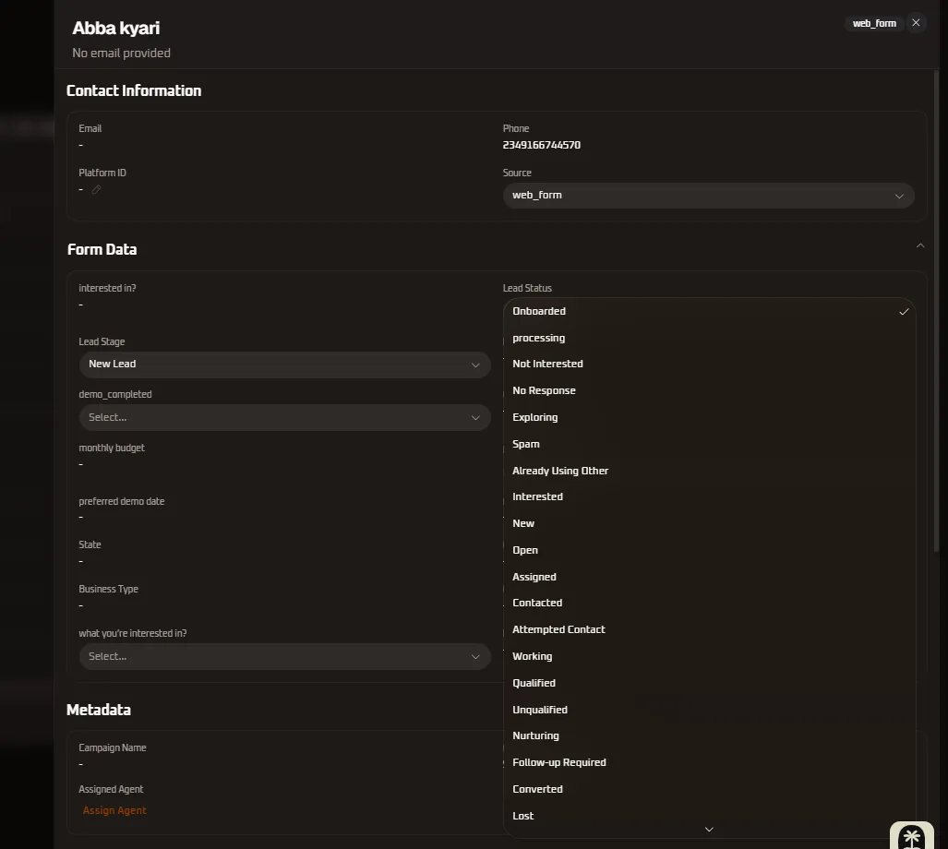The image size is (948, 849).
Task: Click the panel vertical scrollbar
Action: point(937,310)
